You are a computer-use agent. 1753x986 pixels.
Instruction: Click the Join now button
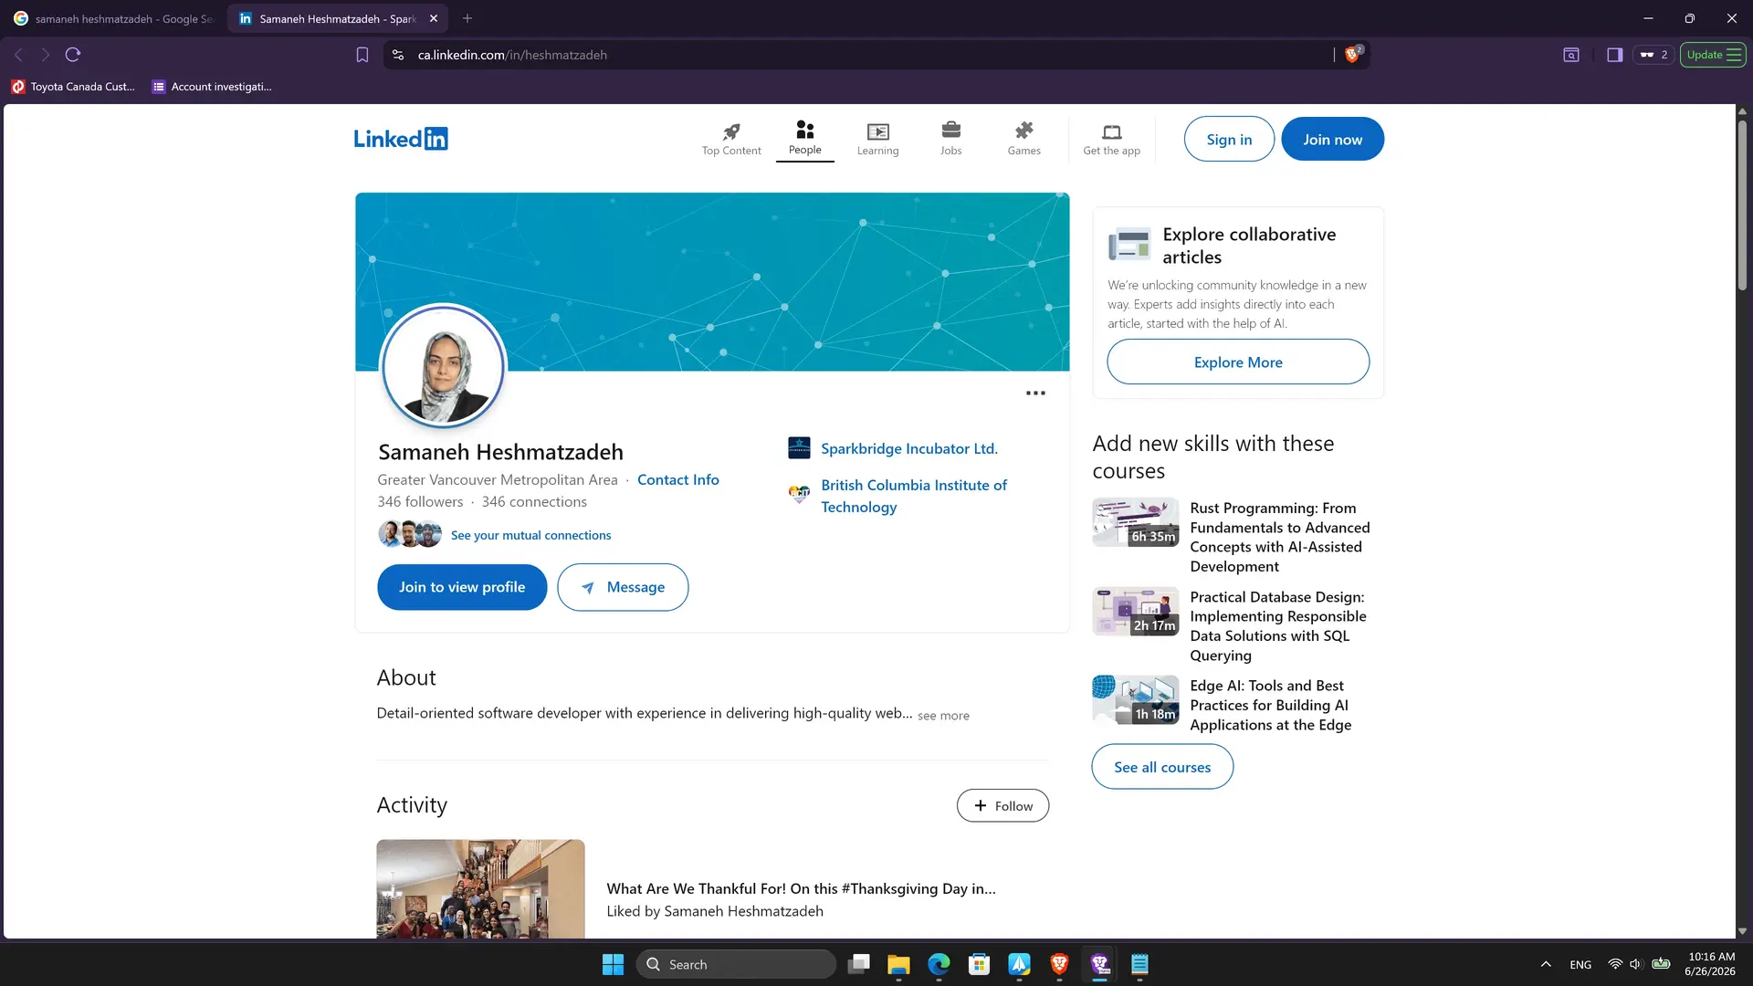pyautogui.click(x=1332, y=139)
